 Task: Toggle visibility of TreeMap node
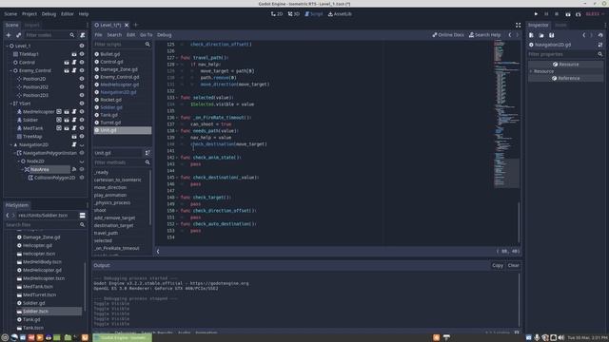(82, 137)
